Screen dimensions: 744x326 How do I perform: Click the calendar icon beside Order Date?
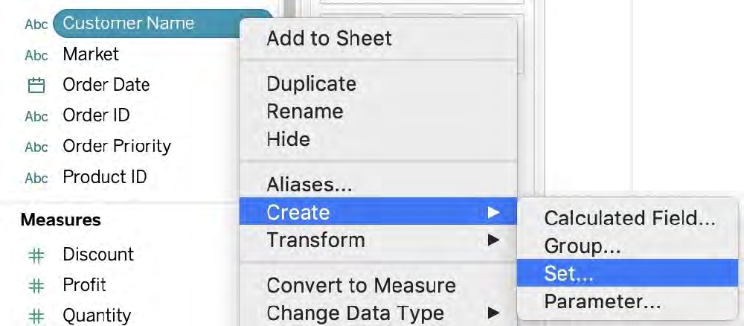(x=36, y=86)
